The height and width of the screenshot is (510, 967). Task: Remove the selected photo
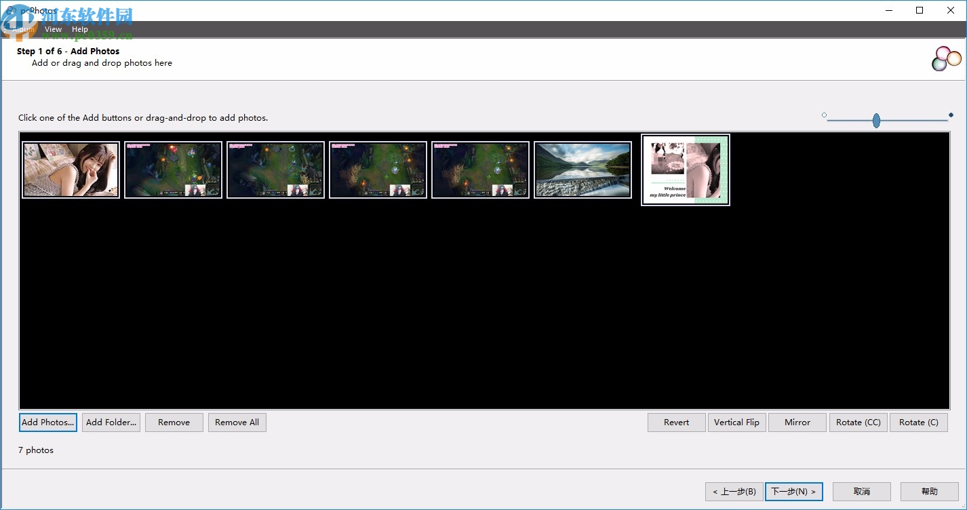[x=174, y=422]
